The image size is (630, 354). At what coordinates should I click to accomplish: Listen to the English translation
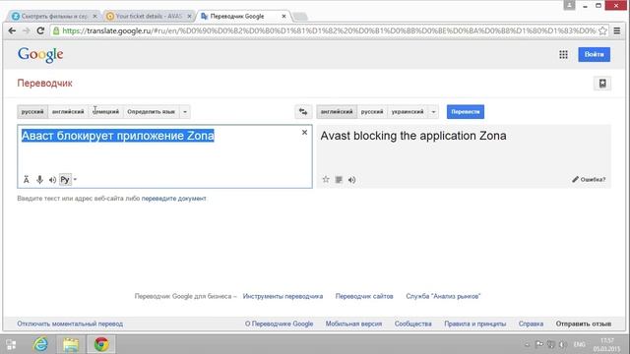tap(352, 179)
